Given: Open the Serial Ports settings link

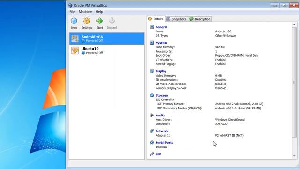Looking at the screenshot, I should click(164, 143).
